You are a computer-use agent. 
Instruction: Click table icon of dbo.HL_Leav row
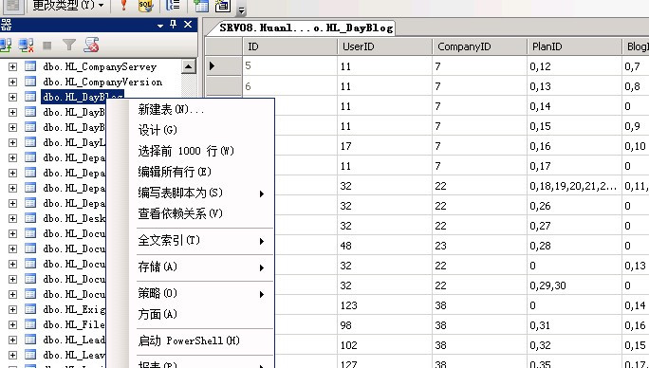tap(30, 355)
